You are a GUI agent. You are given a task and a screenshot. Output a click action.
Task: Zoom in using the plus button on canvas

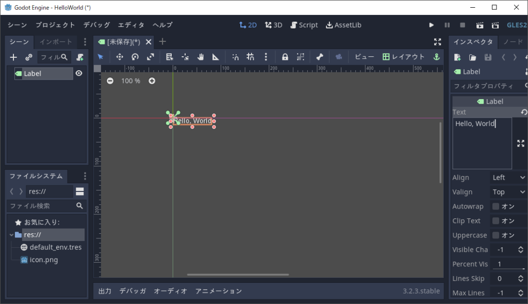pos(152,81)
